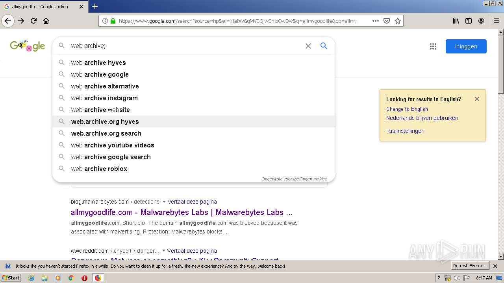This screenshot has height=283, width=504.
Task: Show hidden tray icons arrow
Action: 439,277
